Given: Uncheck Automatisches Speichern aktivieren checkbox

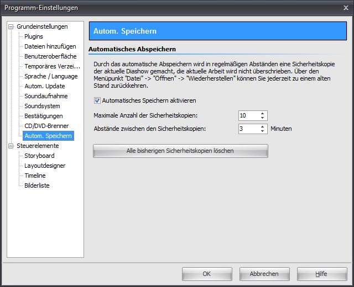Looking at the screenshot, I should pyautogui.click(x=98, y=101).
